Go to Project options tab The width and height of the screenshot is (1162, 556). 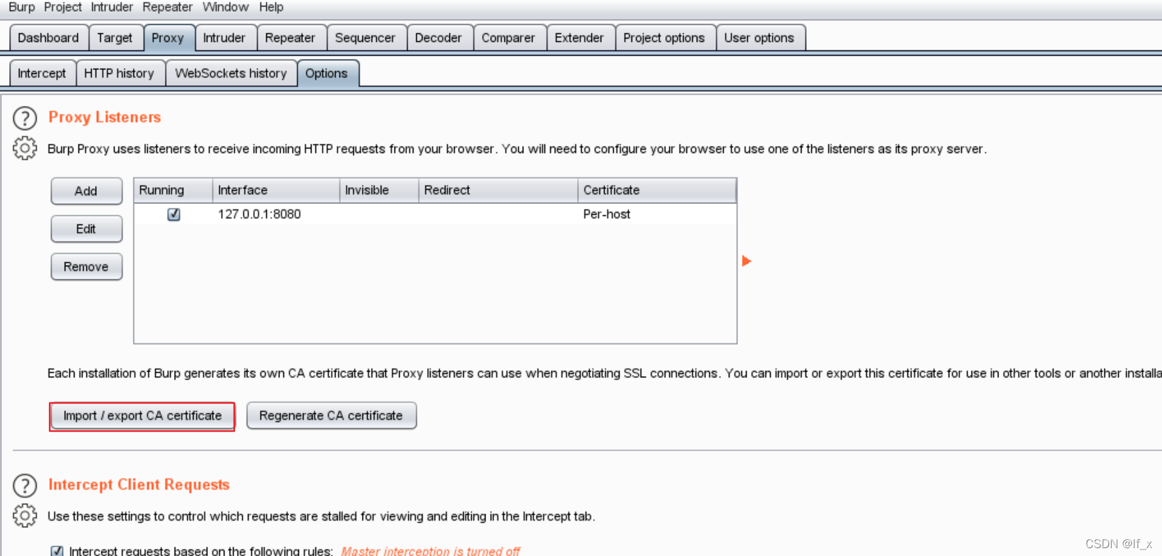point(664,38)
